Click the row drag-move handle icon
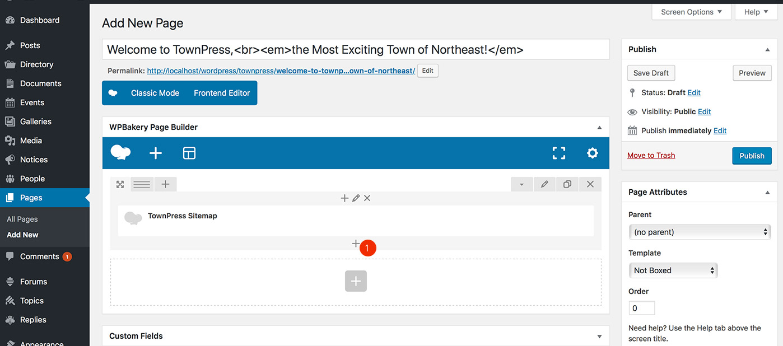This screenshot has height=346, width=783. (x=120, y=184)
